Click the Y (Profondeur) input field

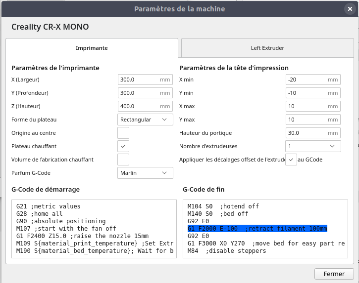[145, 93]
